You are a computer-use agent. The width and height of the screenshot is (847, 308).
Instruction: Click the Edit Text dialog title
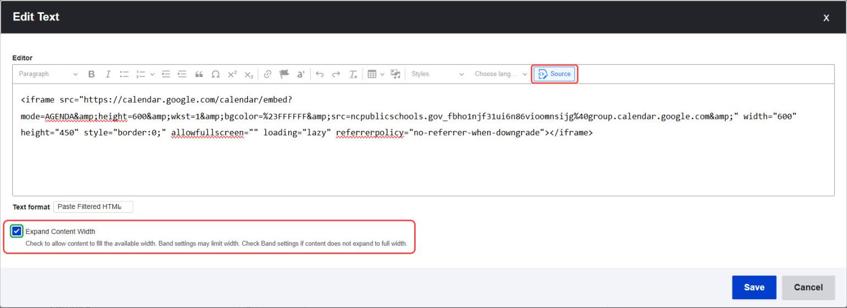coord(36,17)
